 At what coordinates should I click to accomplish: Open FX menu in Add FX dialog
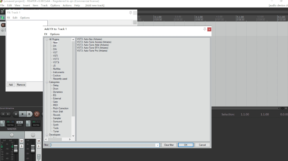coord(46,34)
